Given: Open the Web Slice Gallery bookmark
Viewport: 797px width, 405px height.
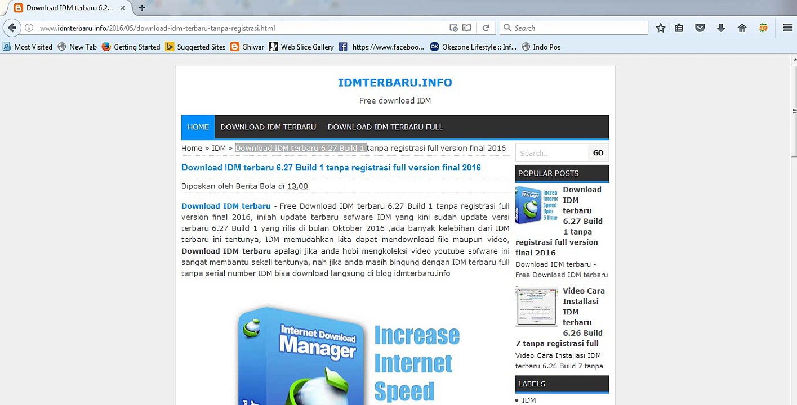Looking at the screenshot, I should [x=301, y=47].
